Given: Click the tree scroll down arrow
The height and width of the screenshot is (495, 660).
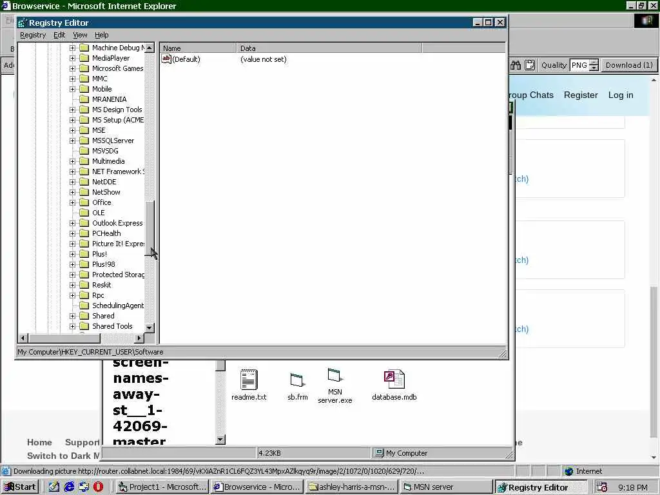Looking at the screenshot, I should pos(150,327).
